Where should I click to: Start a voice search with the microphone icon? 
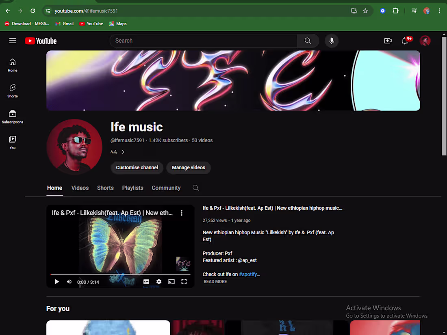[332, 41]
